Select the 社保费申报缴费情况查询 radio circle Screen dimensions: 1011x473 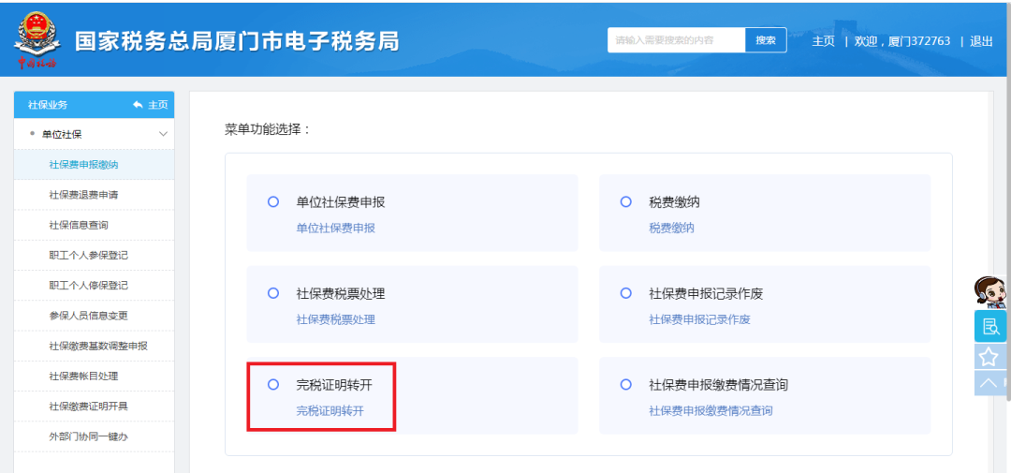(625, 385)
